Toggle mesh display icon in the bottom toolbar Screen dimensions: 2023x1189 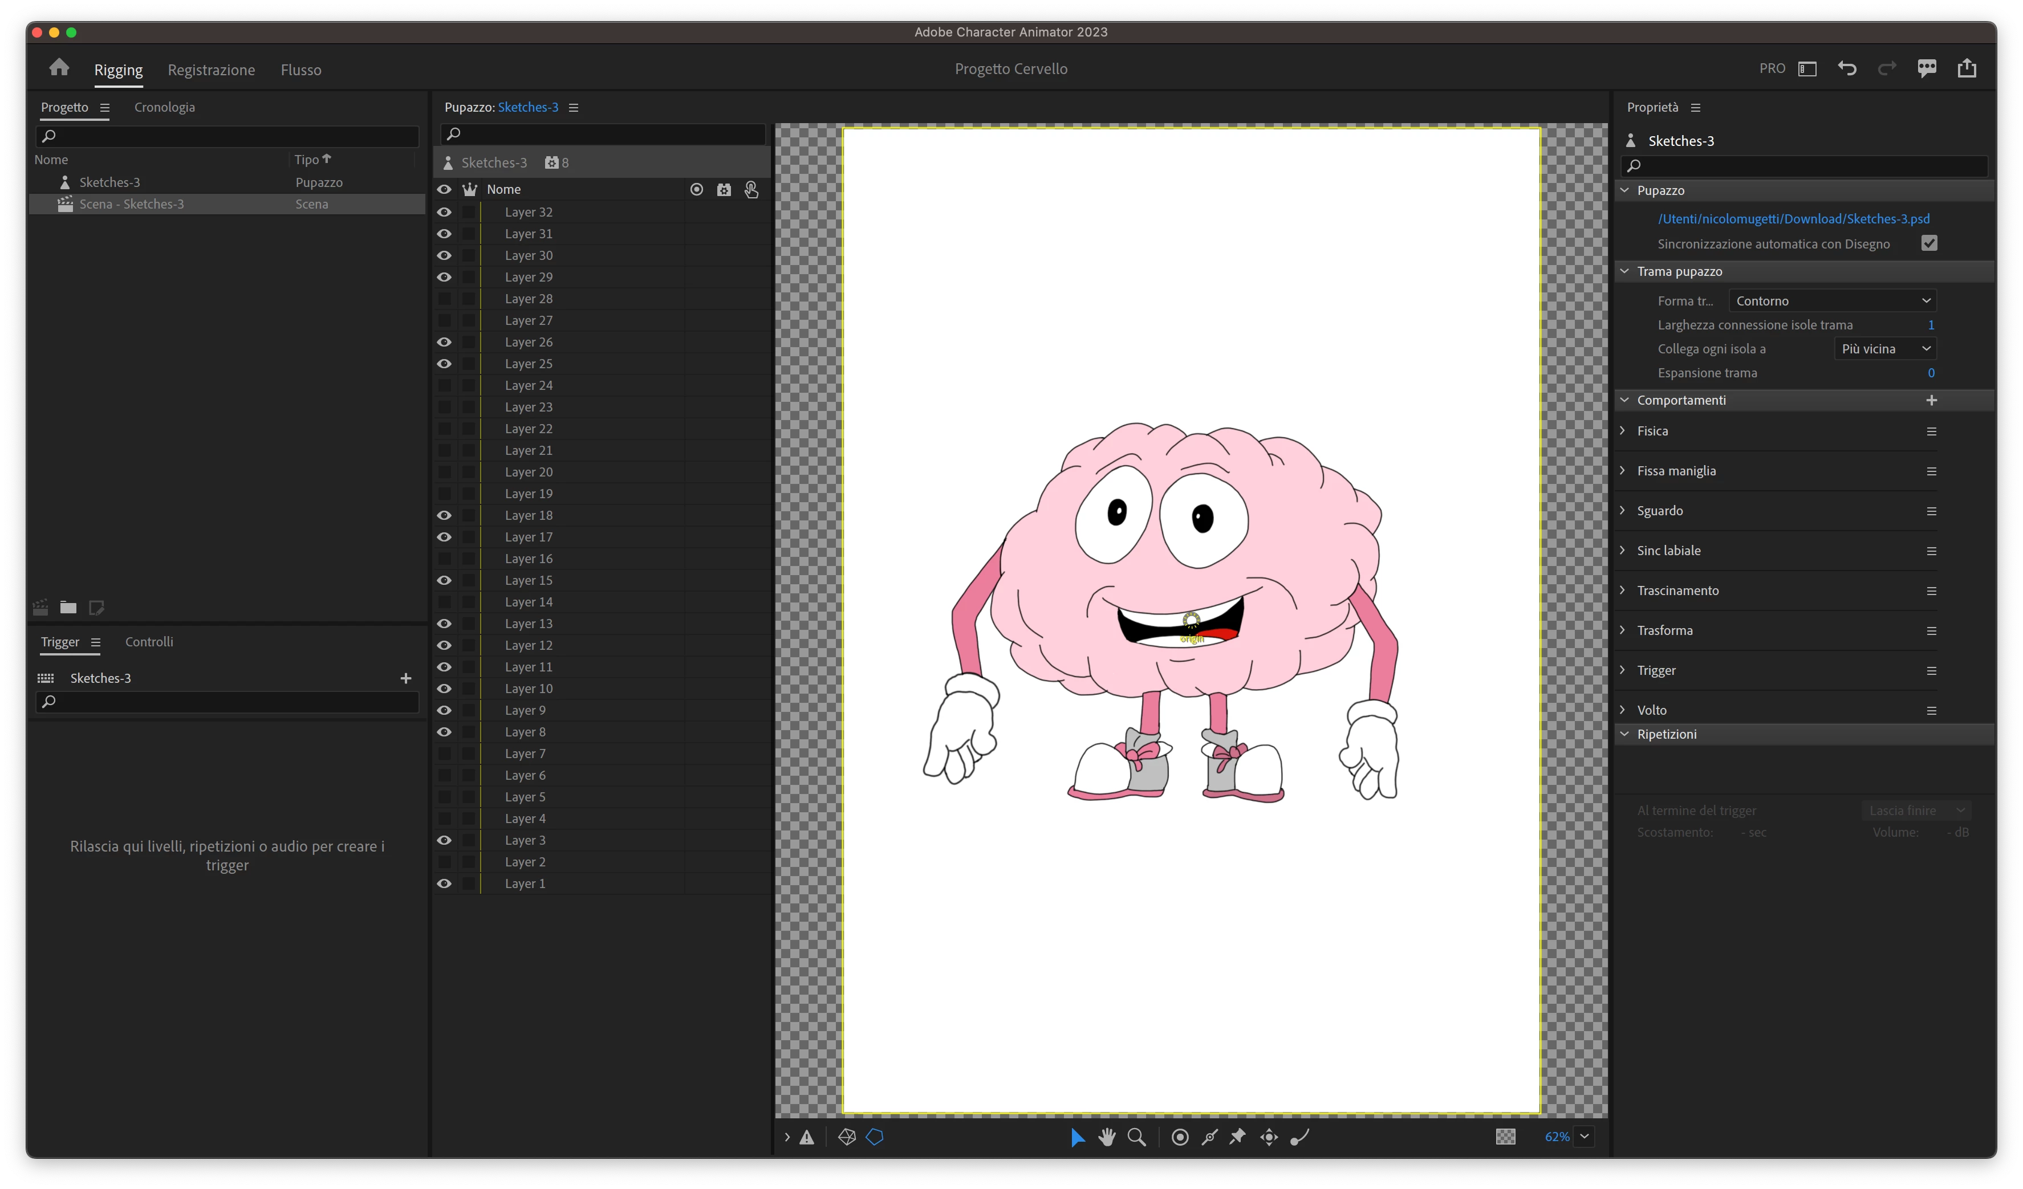point(847,1137)
